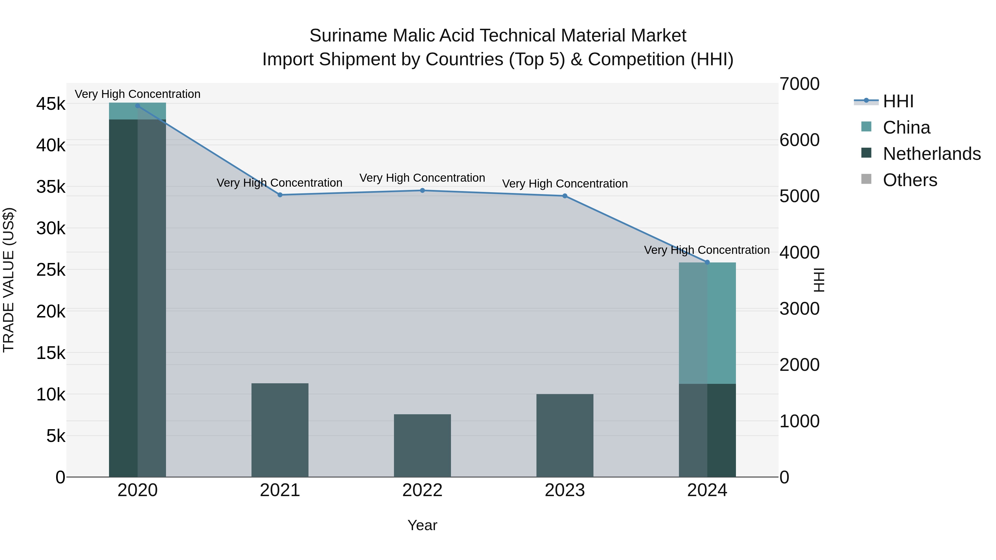
Task: Click 'Very High Concentration' label above 2020
Action: pyautogui.click(x=138, y=94)
